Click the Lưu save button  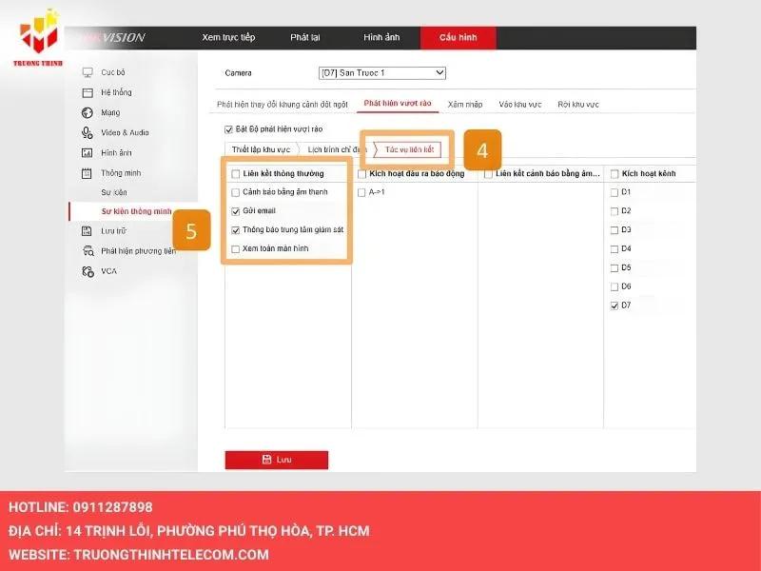[x=276, y=459]
